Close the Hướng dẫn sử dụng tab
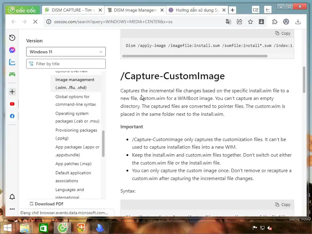 point(224,10)
